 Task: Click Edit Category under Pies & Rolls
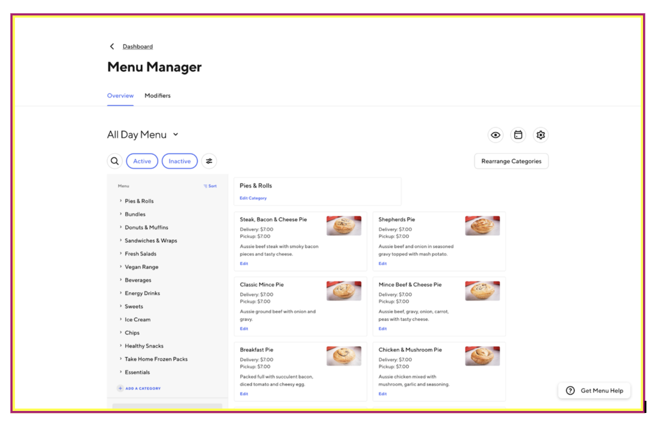click(x=253, y=198)
